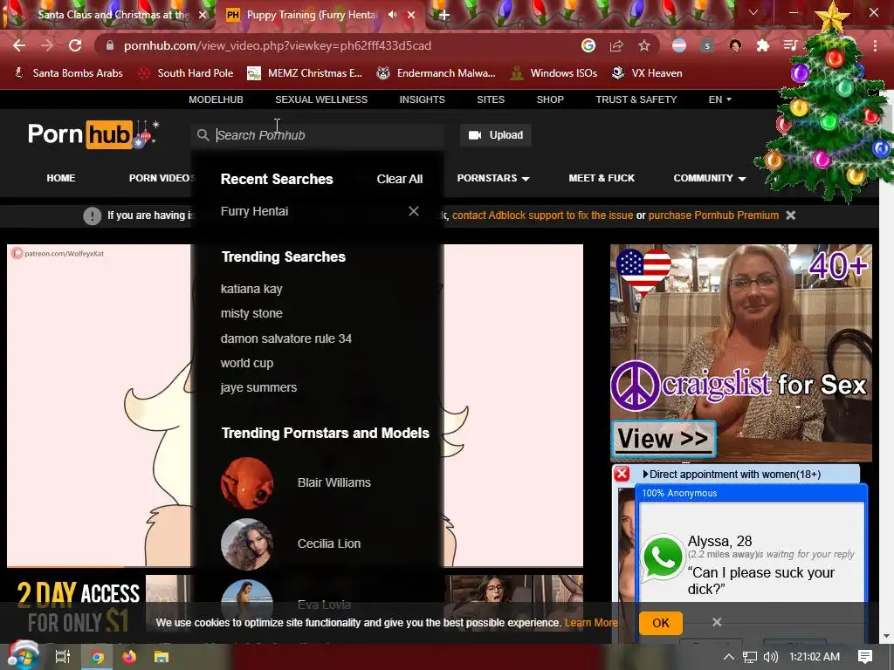Open TRUST & SAFETY in the top menu
This screenshot has height=670, width=894.
pos(636,99)
